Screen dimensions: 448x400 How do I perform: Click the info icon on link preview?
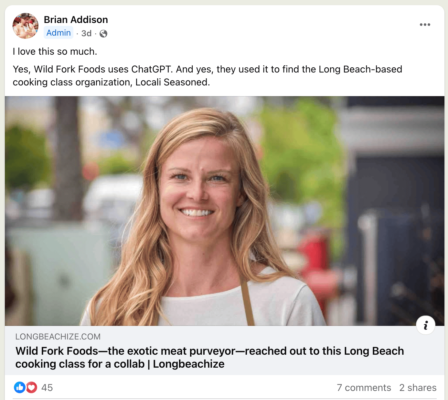425,325
